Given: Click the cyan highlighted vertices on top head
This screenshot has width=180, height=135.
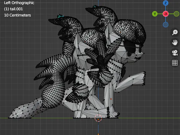Looking at the screenshot, I should pos(95,6).
